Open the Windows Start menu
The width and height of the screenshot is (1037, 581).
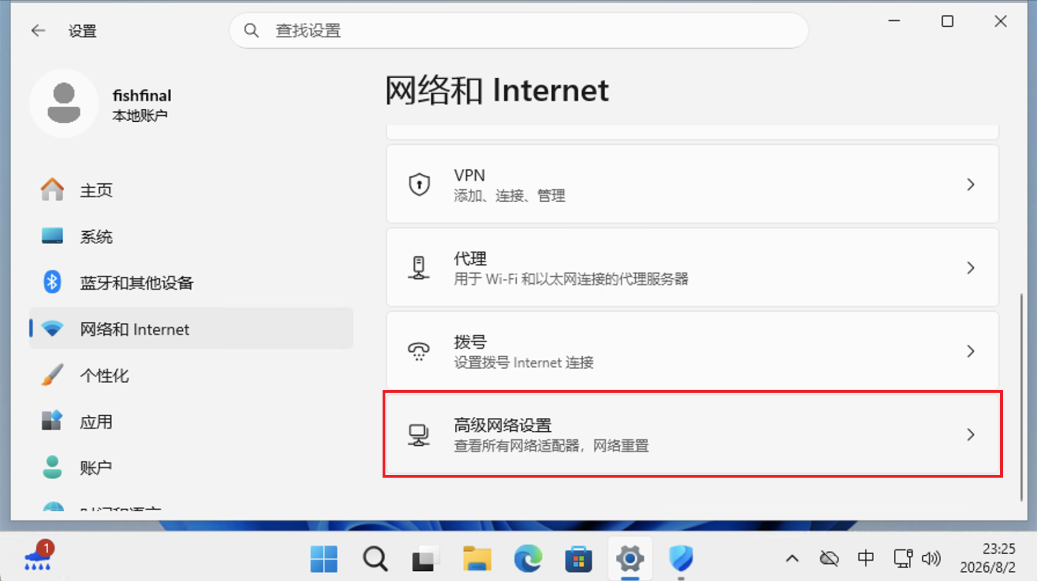(x=324, y=559)
